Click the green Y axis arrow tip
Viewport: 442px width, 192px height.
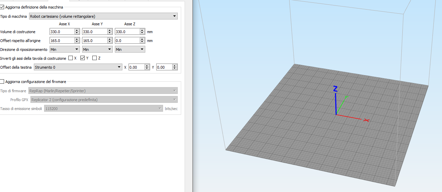(346, 97)
